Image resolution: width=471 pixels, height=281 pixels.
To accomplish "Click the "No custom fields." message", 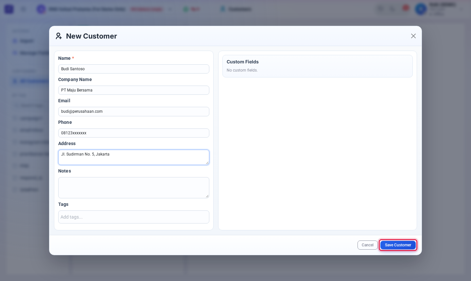I will click(242, 70).
